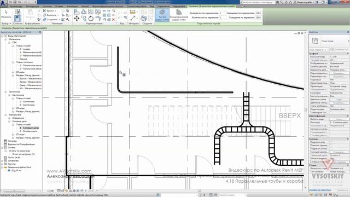Toggle the Schedules checkbox node in browser
The height and width of the screenshot is (197, 350).
point(5,144)
